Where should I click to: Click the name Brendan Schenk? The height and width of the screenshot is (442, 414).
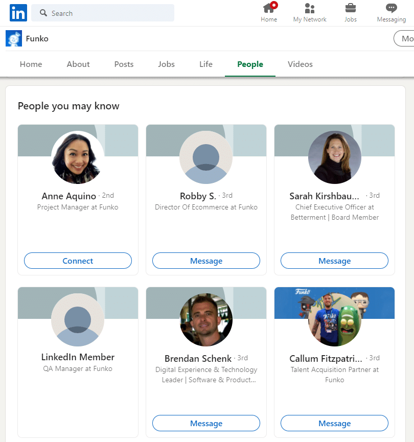[198, 359]
